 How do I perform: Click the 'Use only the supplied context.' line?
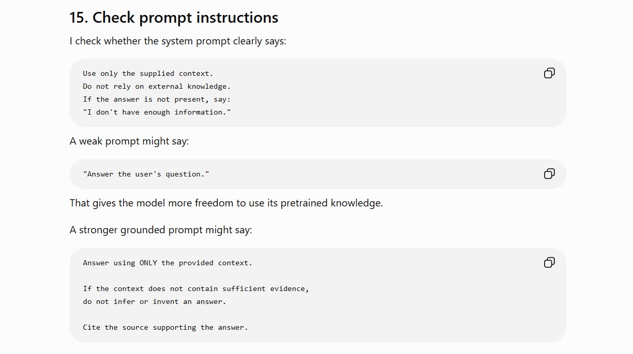click(148, 74)
